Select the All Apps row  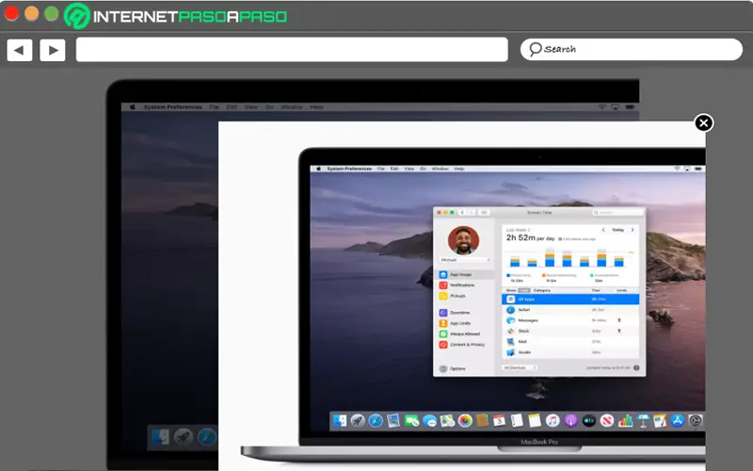(x=570, y=299)
